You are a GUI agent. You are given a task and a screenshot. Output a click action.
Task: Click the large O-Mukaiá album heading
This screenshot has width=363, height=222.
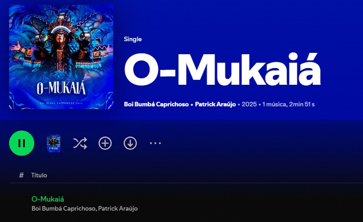[223, 69]
